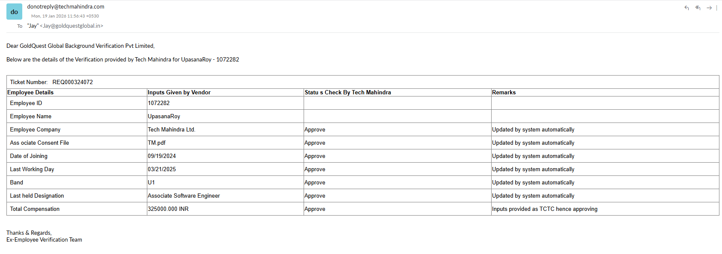722x254 pixels.
Task: Click the sender avatar "do"
Action: (14, 12)
